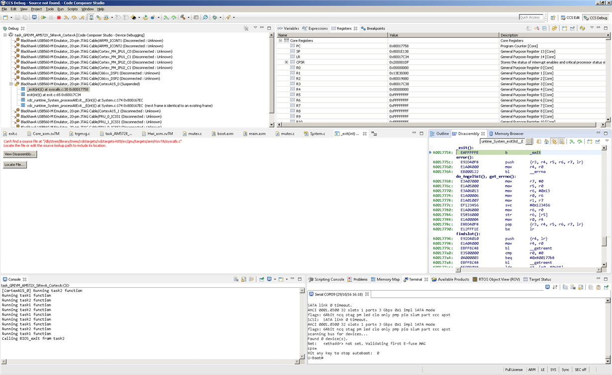
Task: Click the CCS Debug perspective button
Action: 596,17
